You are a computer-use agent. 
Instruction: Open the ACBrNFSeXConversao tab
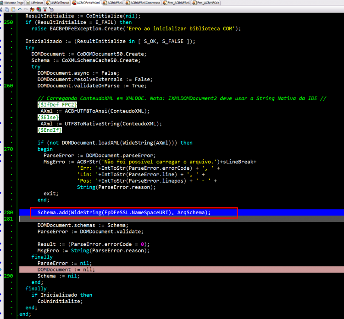coord(143,3)
